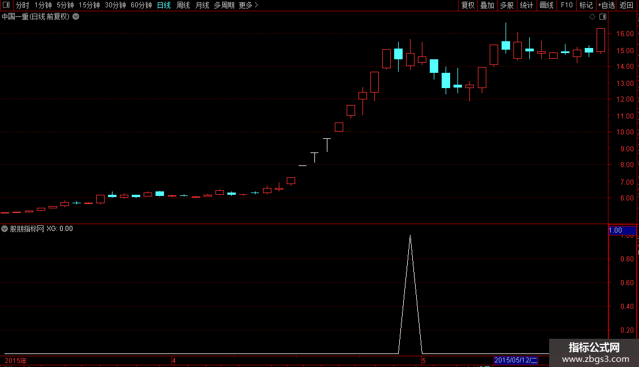This screenshot has width=639, height=367.
Task: Open the 统计 statistics tool
Action: [x=526, y=5]
